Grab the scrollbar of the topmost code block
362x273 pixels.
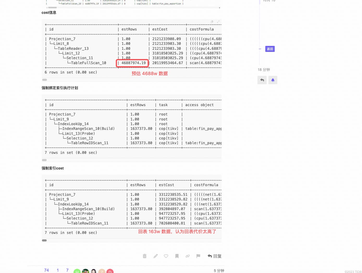pos(52,8)
